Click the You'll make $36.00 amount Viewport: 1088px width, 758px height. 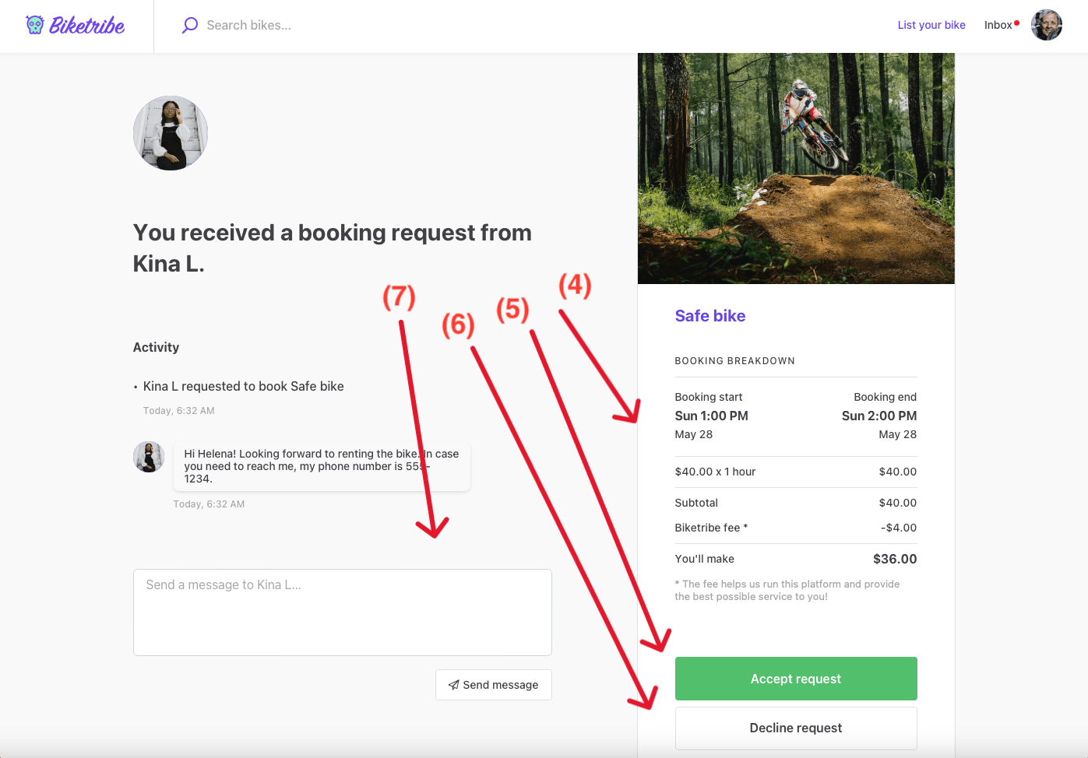894,559
